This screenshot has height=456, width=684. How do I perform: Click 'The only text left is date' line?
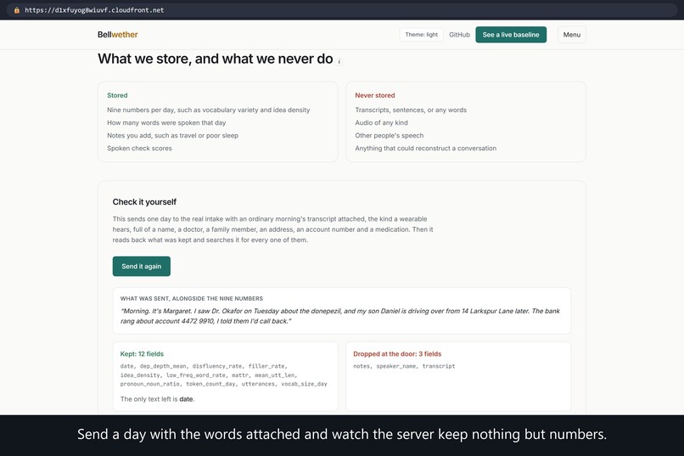(157, 399)
